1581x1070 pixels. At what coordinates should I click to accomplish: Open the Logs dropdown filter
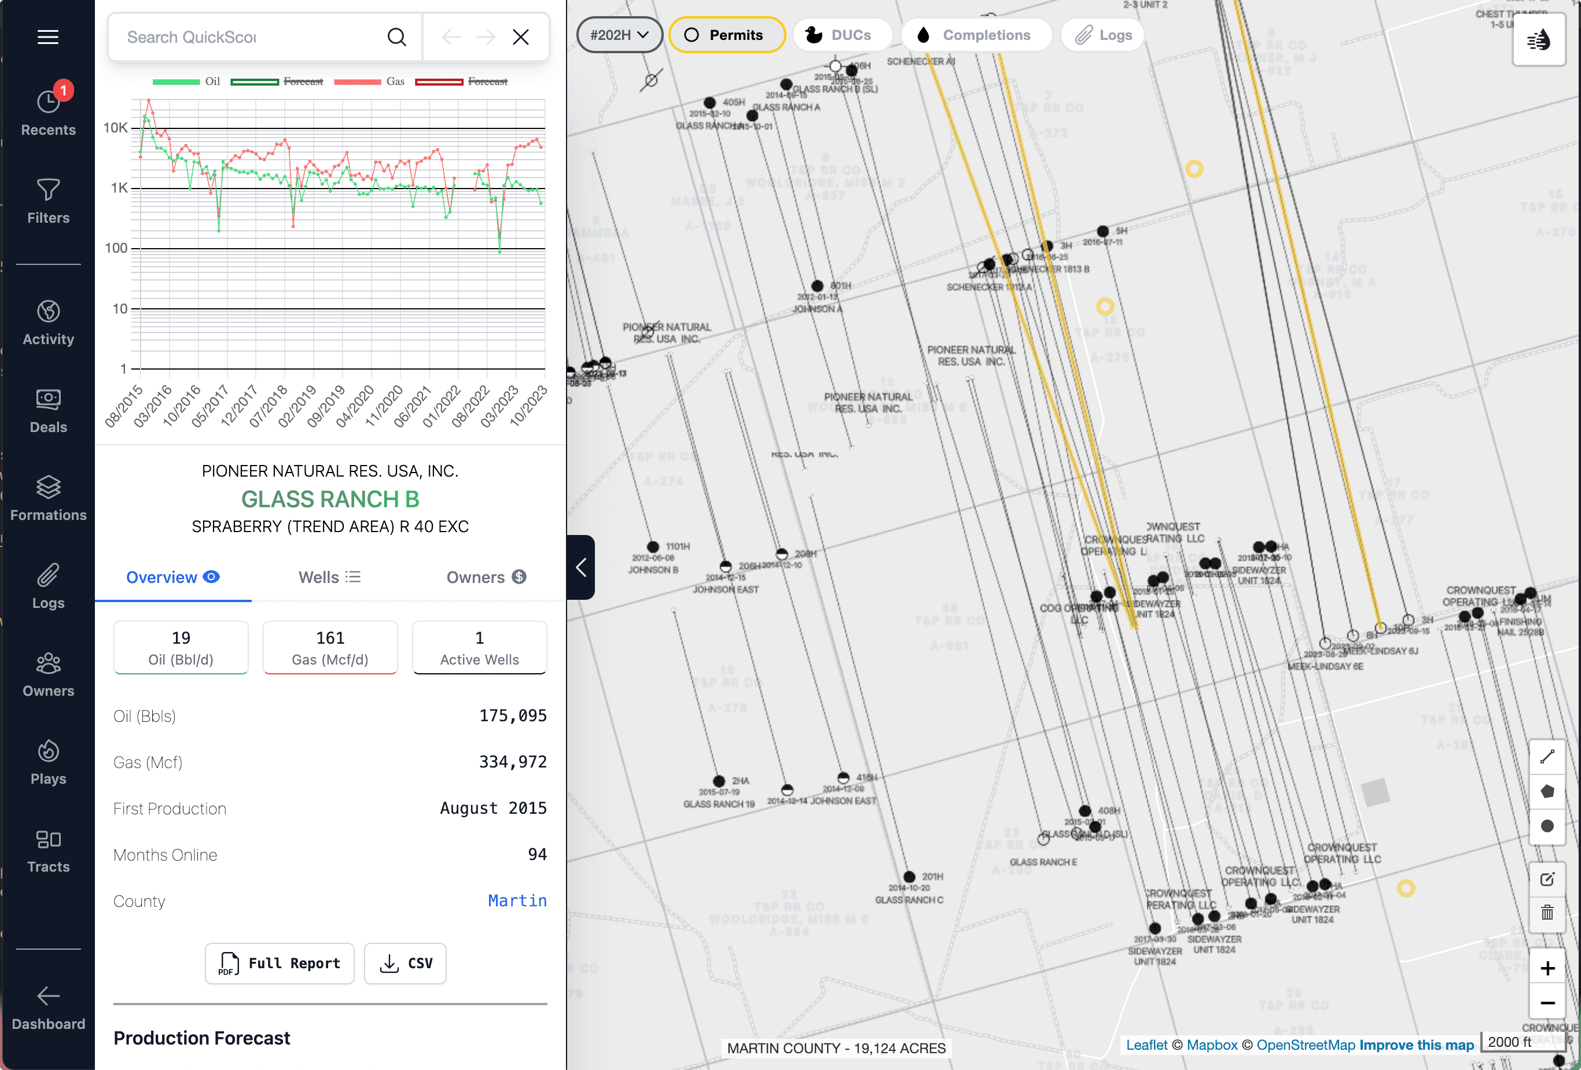(1100, 34)
